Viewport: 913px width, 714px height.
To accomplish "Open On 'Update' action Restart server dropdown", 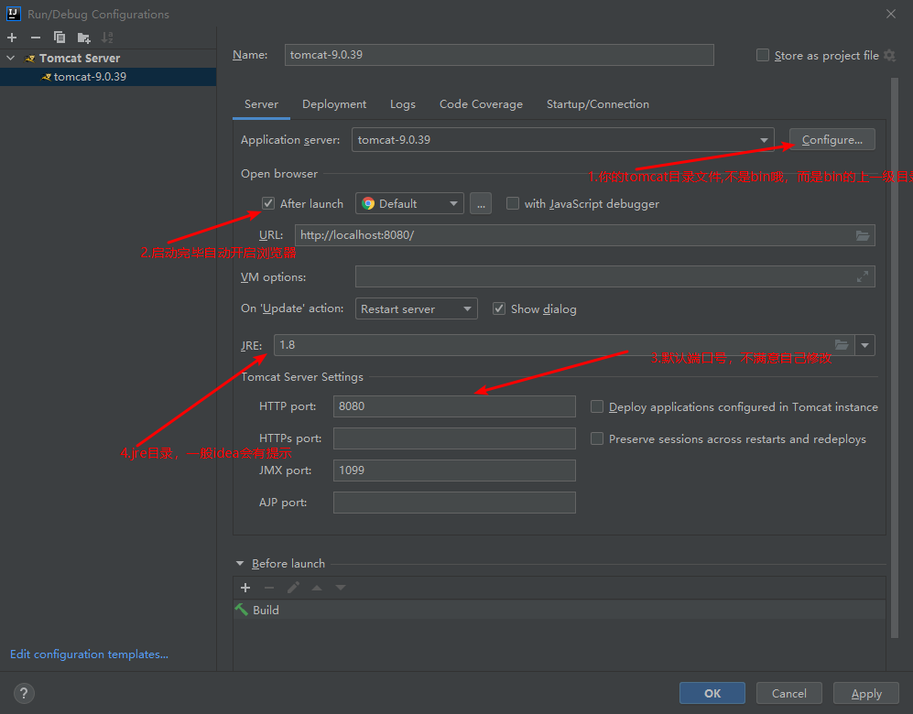I will click(x=417, y=308).
